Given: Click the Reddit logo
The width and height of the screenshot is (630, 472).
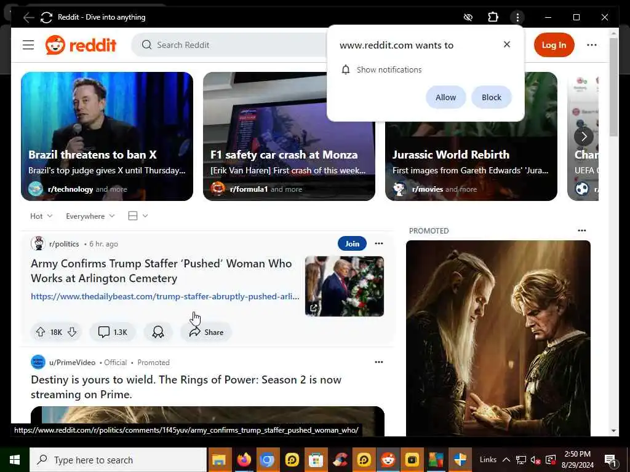Looking at the screenshot, I should (81, 45).
